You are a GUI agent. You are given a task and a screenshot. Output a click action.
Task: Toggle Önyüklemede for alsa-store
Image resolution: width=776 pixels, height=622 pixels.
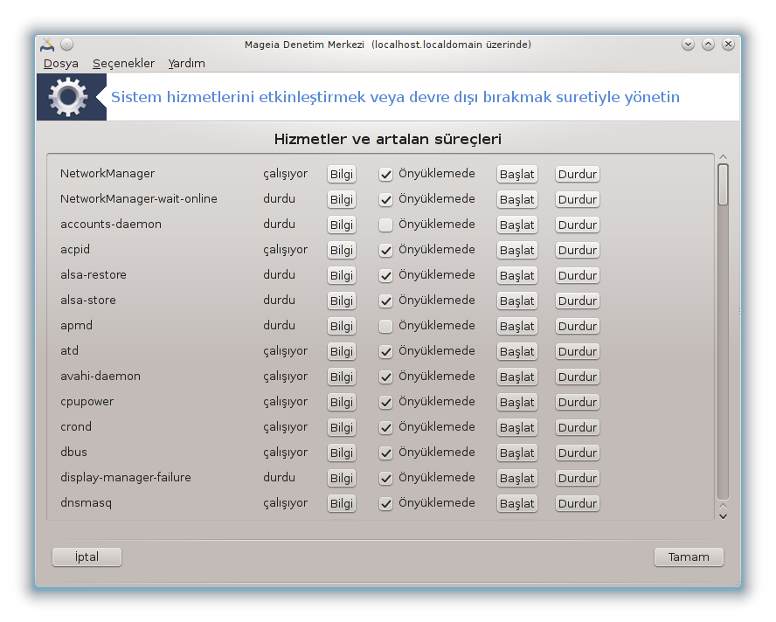point(385,301)
